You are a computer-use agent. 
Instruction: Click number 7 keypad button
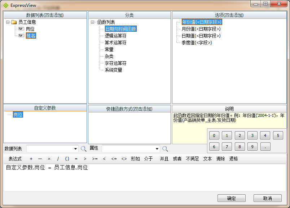[x=227, y=147]
